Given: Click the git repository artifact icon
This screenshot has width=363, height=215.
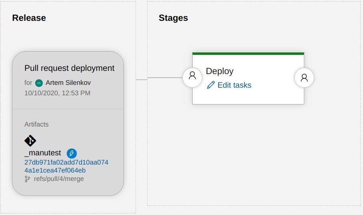Looking at the screenshot, I should click(30, 141).
